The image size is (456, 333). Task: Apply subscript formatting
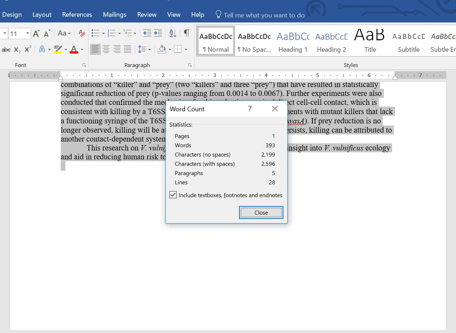pos(17,49)
